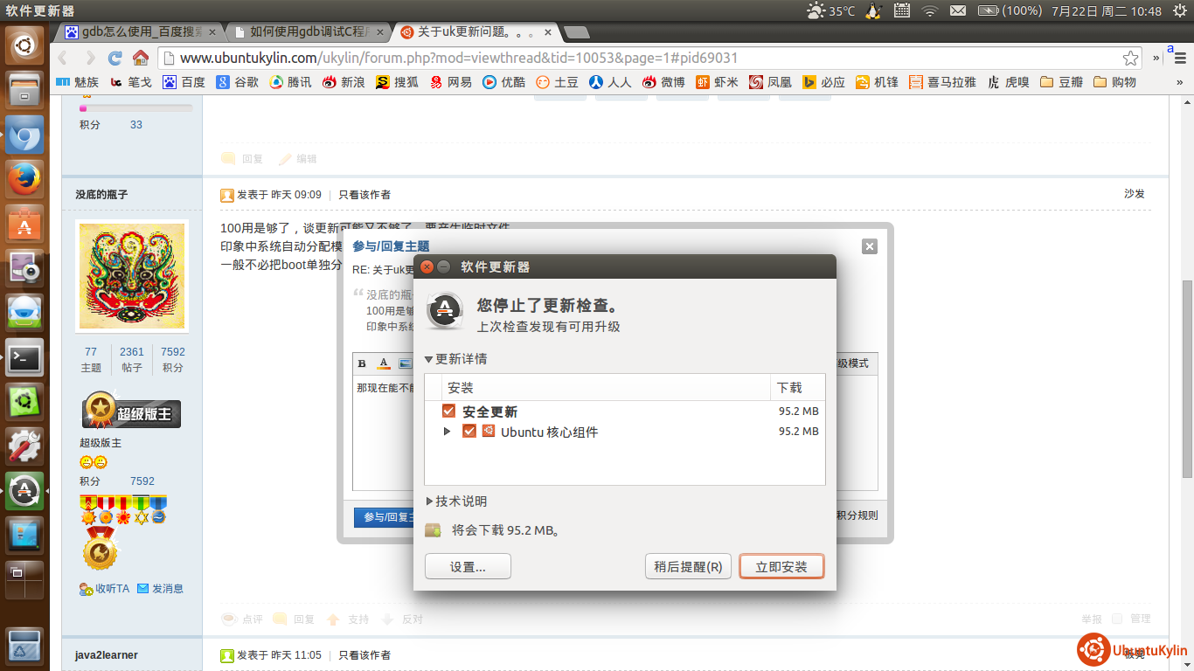
Task: Click the browser home icon
Action: tap(140, 59)
